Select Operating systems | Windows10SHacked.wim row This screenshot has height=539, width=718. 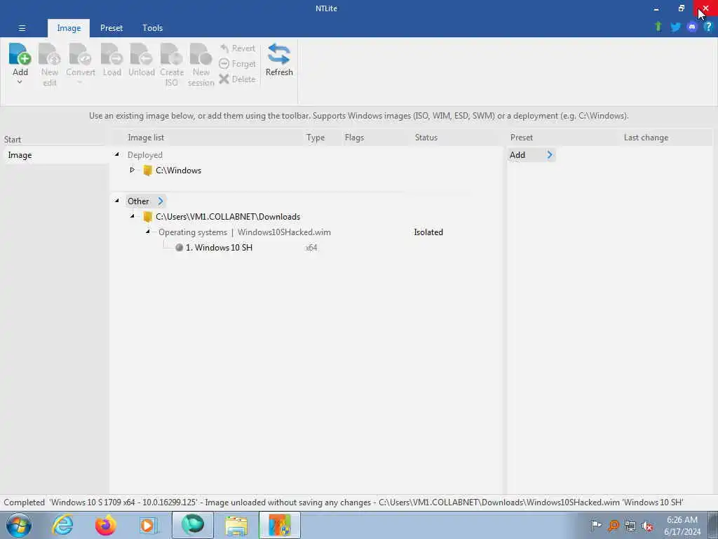(x=245, y=232)
